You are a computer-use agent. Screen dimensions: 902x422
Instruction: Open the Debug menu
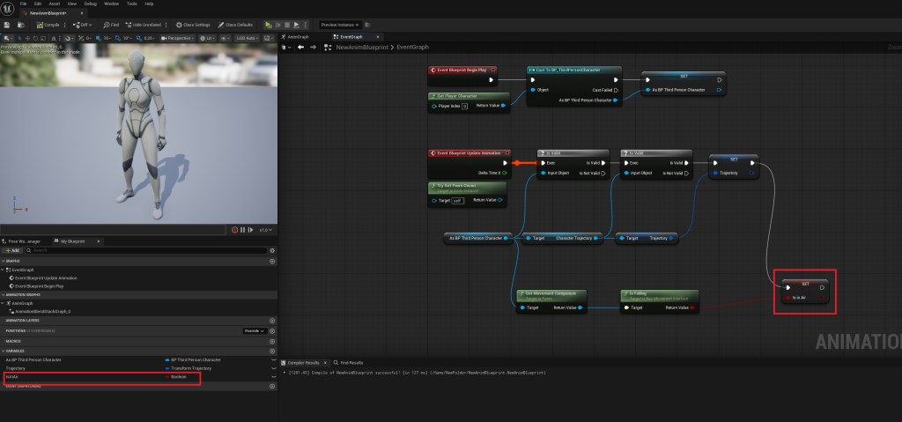90,4
